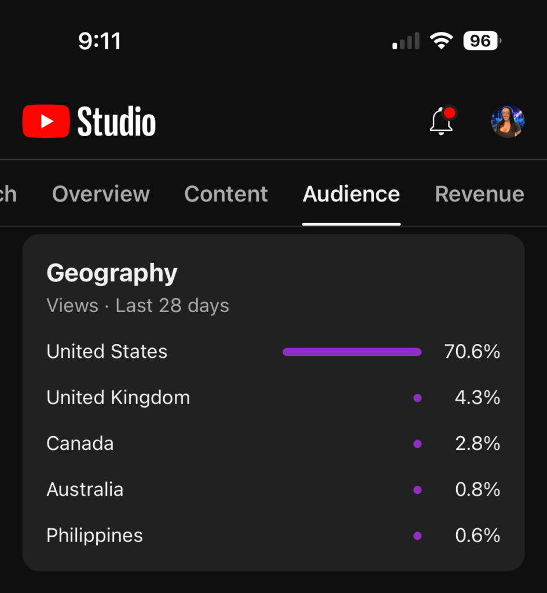Viewport: 547px width, 593px height.
Task: Tap the partially hidden leftmost tab
Action: coord(8,194)
